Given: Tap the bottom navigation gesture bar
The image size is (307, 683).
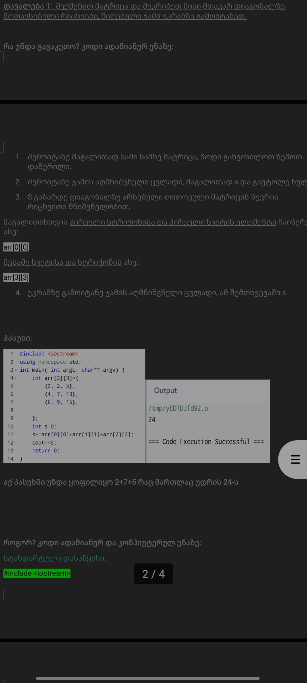Looking at the screenshot, I should point(148,678).
